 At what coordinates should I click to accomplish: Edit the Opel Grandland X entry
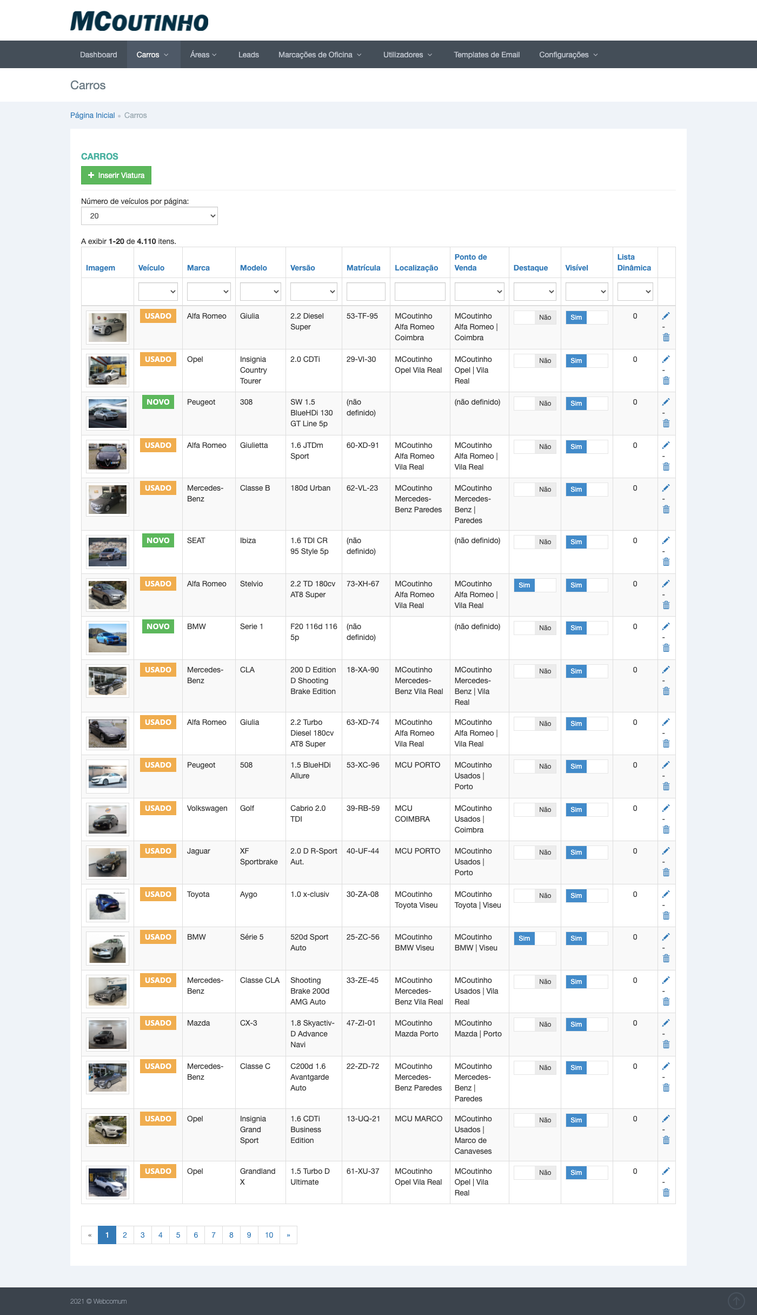pyautogui.click(x=666, y=1171)
